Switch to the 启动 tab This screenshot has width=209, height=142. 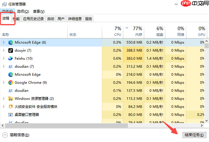tap(51, 19)
